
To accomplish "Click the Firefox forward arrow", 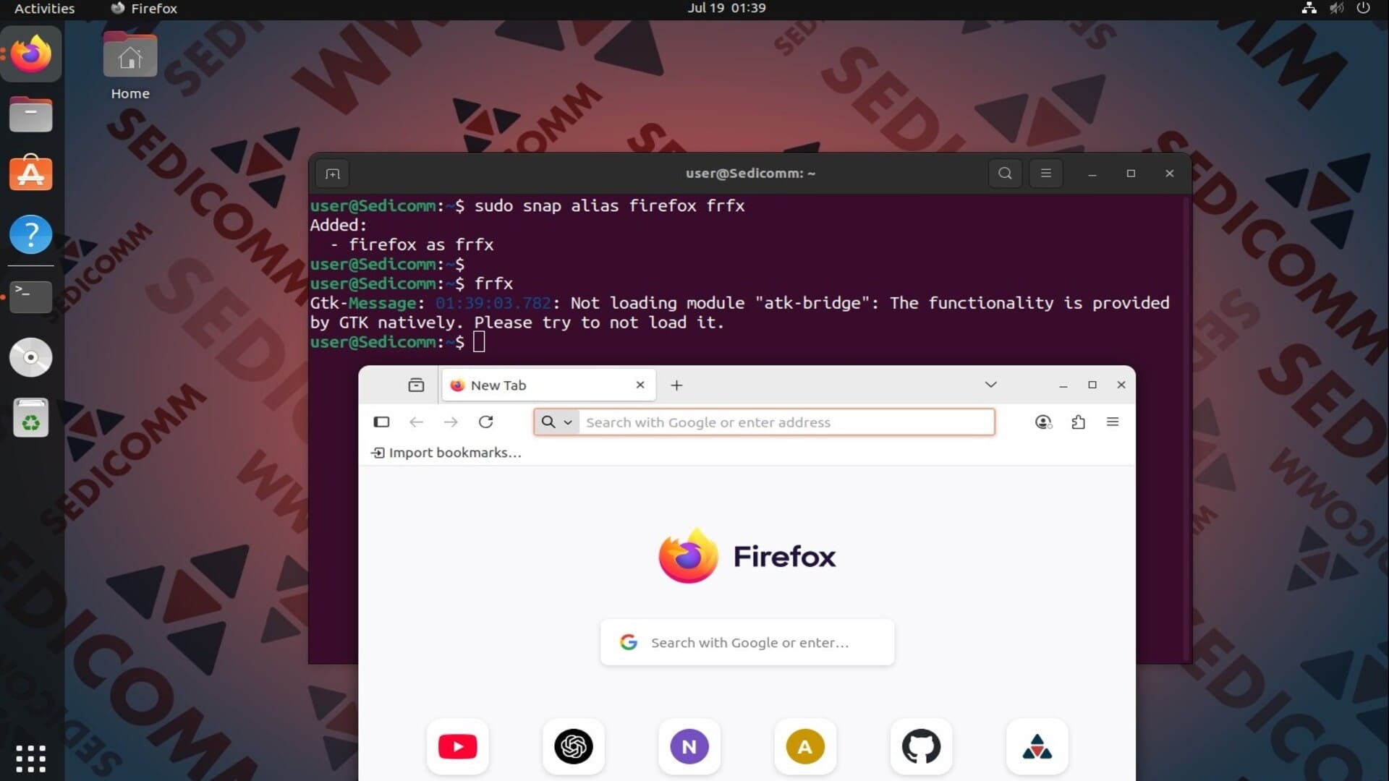I will click(451, 422).
